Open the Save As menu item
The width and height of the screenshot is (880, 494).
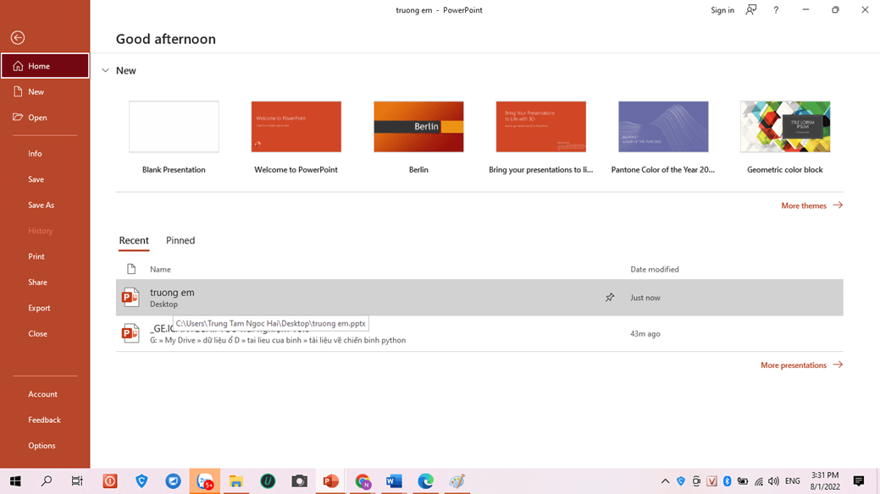[41, 205]
